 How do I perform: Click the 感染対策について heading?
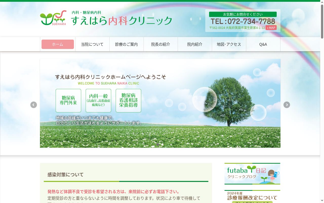click(x=65, y=175)
